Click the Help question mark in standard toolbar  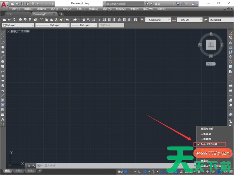point(135,20)
